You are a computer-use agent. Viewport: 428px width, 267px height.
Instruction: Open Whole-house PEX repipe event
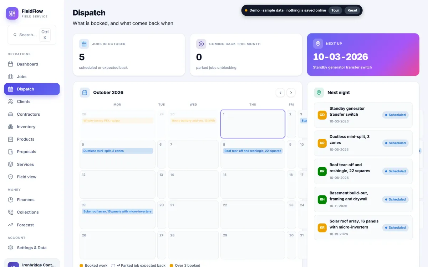tap(117, 121)
